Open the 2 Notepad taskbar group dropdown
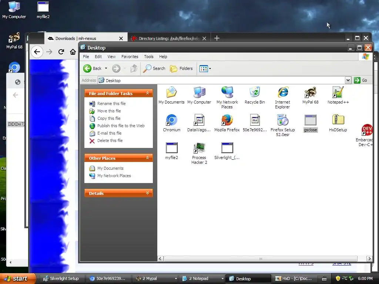 pyautogui.click(x=222, y=279)
